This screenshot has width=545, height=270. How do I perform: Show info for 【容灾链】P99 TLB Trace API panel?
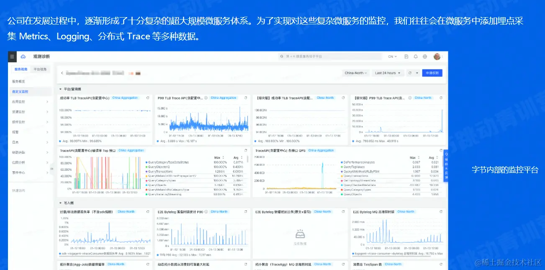coord(409,98)
